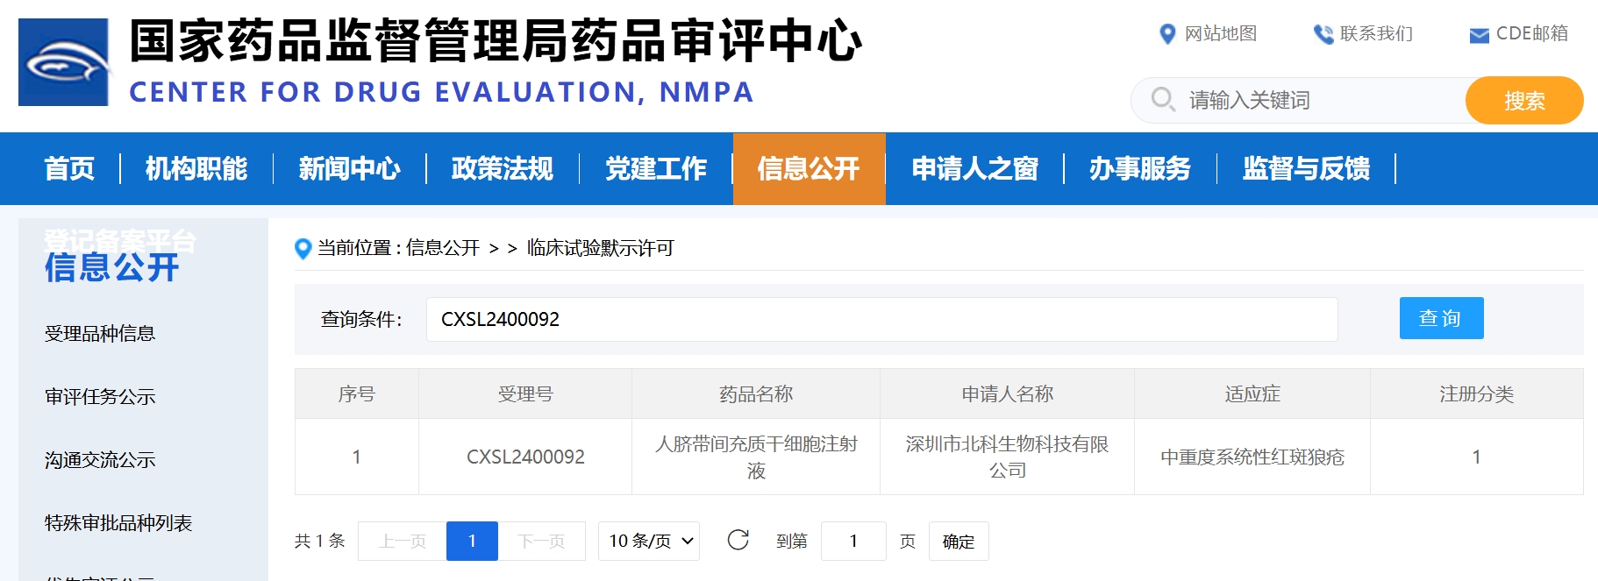Open the 10 条/页 page size dropdown
This screenshot has height=581, width=1598.
tap(649, 542)
